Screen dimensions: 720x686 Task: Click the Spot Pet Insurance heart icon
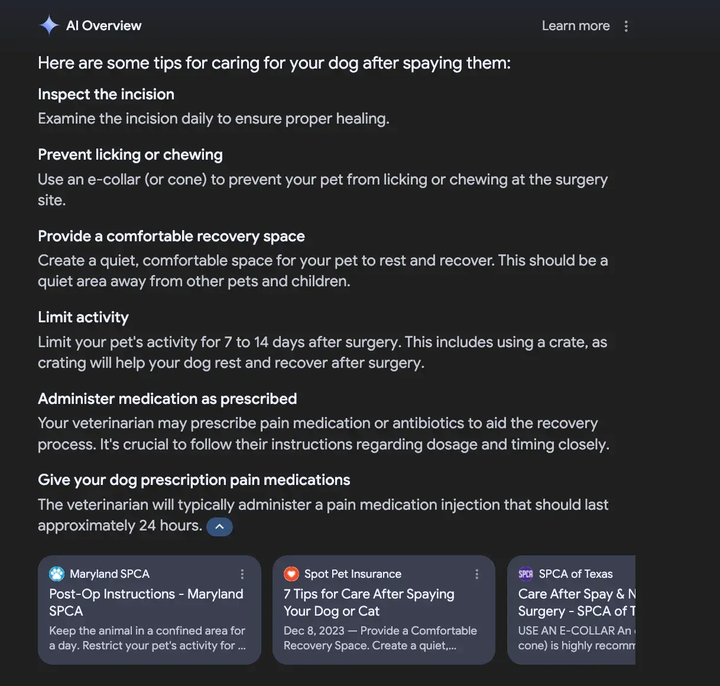[291, 574]
